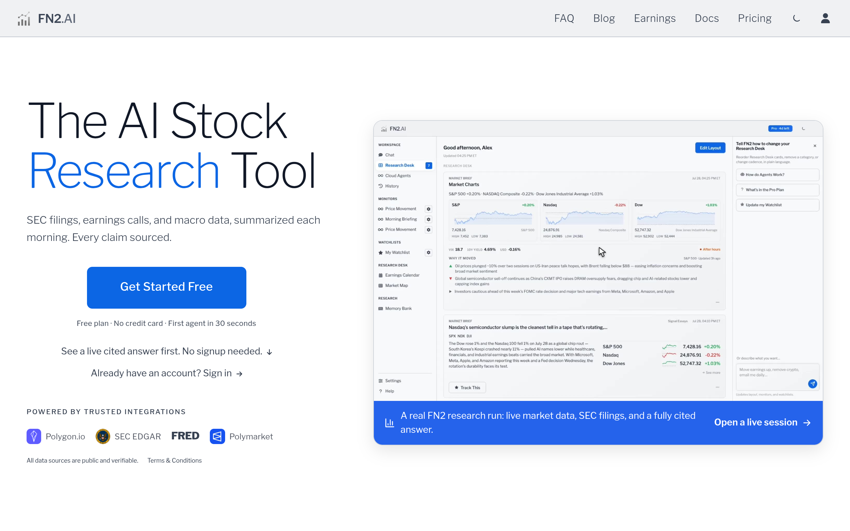Click the send arrow icon in preview
The image size is (850, 531).
coord(812,384)
